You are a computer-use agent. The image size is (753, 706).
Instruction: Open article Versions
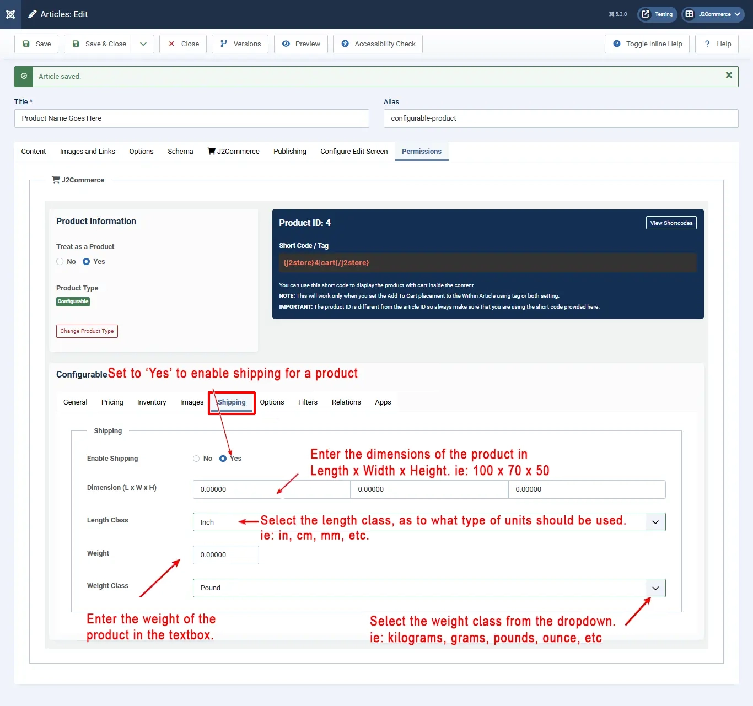tap(240, 44)
